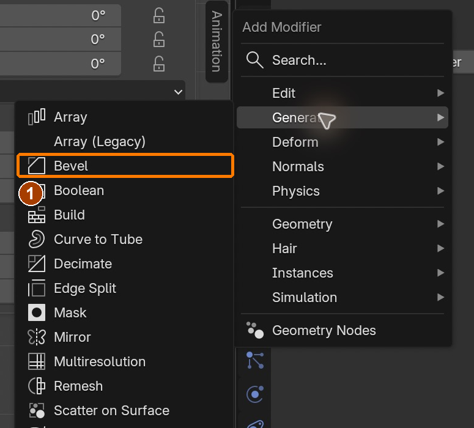Expand the Physics submenu arrow
The height and width of the screenshot is (428, 474).
click(440, 191)
